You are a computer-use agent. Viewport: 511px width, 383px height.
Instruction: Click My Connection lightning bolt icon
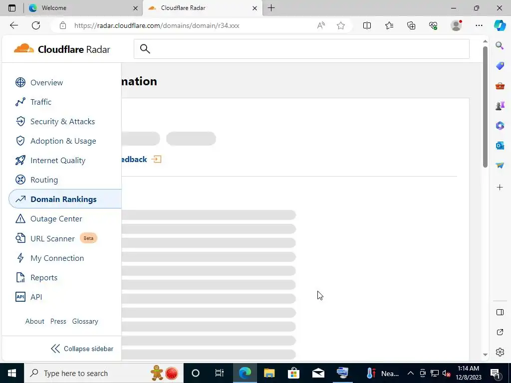20,258
